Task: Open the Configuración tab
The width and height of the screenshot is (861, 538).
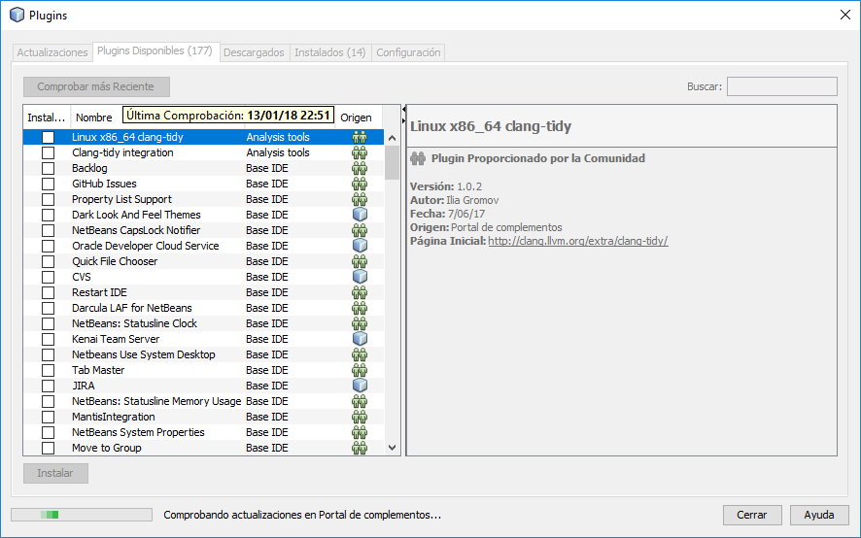Action: (408, 52)
